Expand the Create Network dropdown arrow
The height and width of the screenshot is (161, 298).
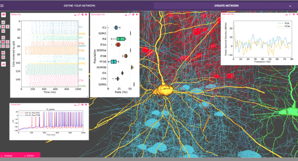pyautogui.click(x=290, y=6)
